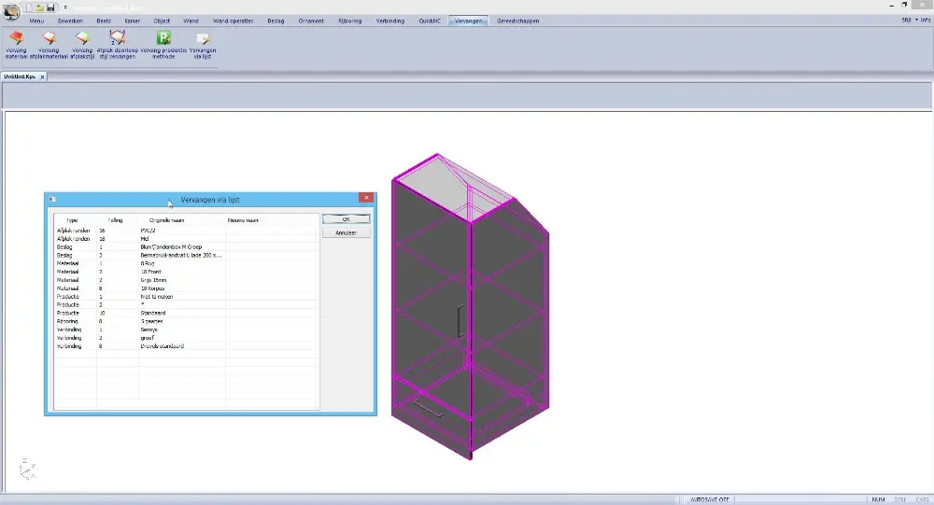Open the Beslag ribbon tab

click(x=276, y=20)
